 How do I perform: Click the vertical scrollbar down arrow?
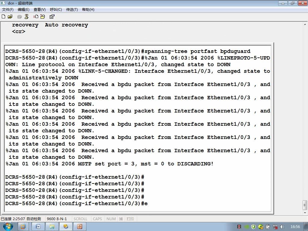click(x=305, y=213)
